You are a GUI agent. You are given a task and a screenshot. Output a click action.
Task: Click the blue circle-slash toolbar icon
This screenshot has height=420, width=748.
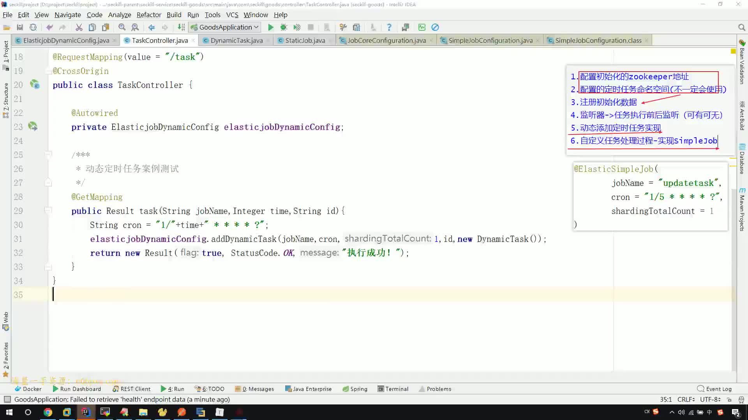coord(435,27)
